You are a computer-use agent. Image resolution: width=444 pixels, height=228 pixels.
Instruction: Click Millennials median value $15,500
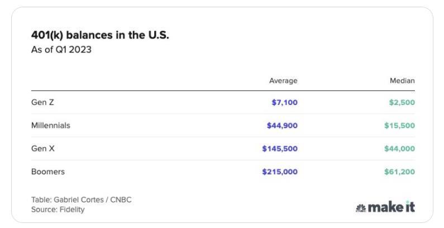pos(399,125)
